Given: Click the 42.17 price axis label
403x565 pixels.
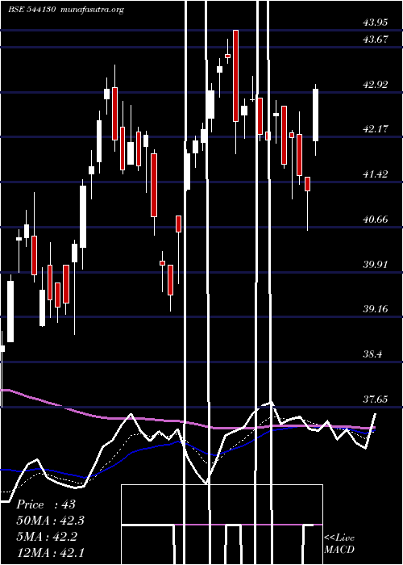Looking at the screenshot, I should pyautogui.click(x=376, y=129).
